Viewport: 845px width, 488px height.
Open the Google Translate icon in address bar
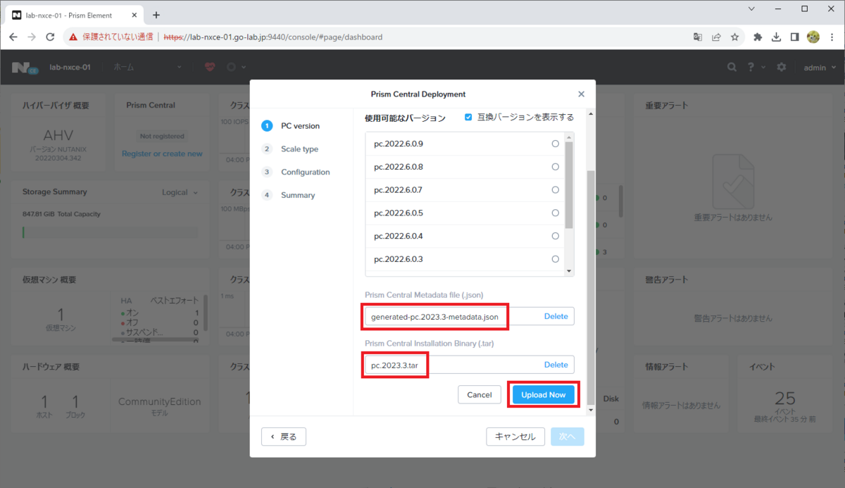pyautogui.click(x=698, y=37)
